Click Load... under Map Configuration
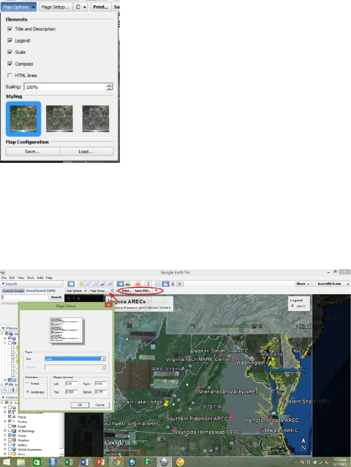 (x=87, y=151)
